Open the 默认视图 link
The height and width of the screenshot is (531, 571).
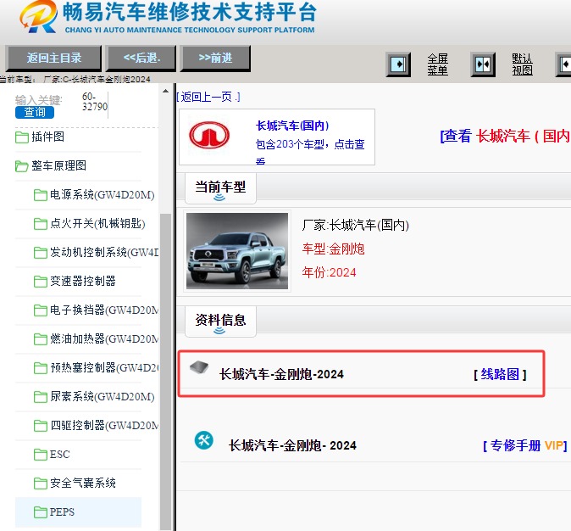click(522, 64)
